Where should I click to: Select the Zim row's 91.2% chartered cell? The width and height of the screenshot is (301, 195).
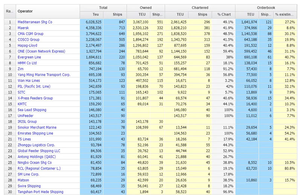pos(224,69)
